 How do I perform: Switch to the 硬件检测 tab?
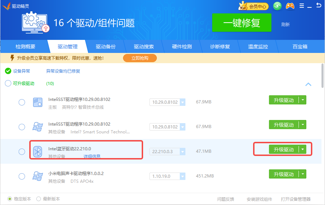click(x=182, y=47)
